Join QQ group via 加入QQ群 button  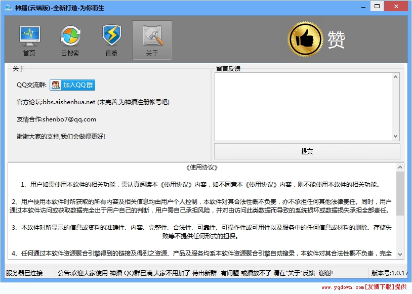(x=72, y=85)
